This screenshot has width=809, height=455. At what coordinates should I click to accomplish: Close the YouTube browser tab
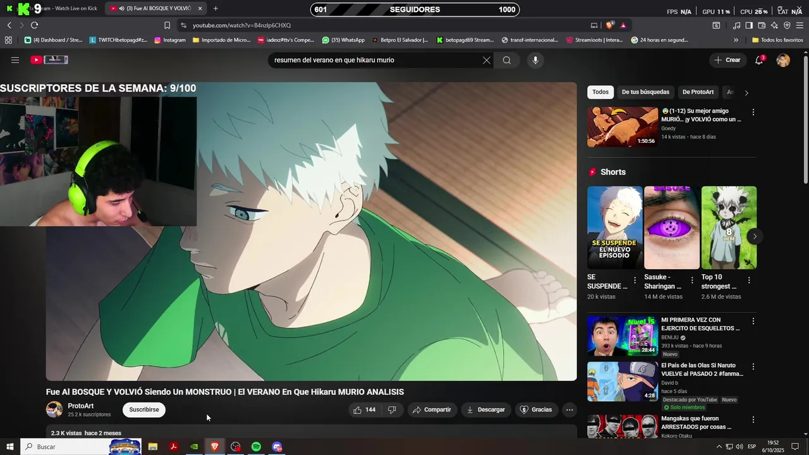point(200,8)
